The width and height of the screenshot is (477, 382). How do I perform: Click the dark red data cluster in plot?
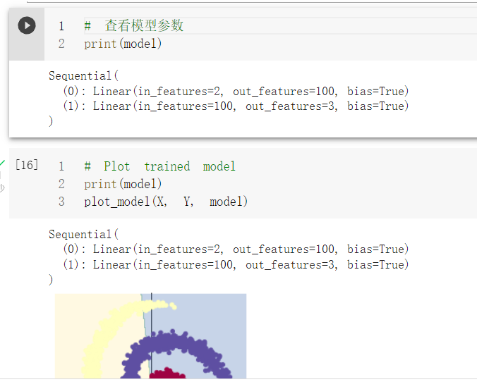pyautogui.click(x=167, y=374)
